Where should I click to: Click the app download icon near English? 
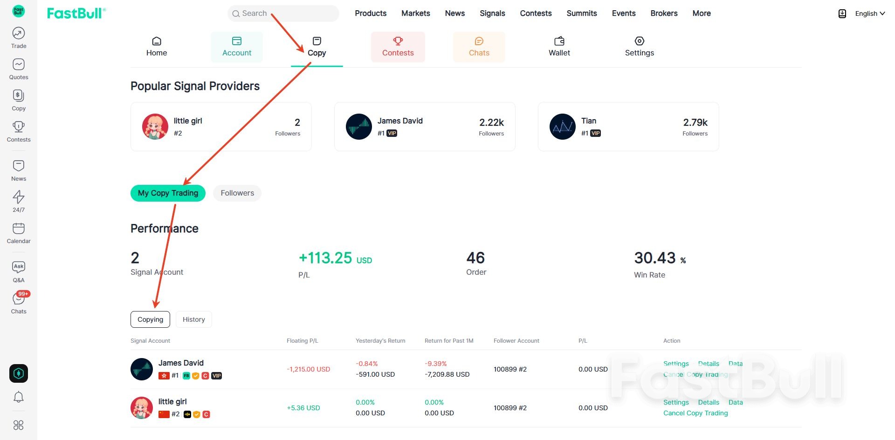pyautogui.click(x=842, y=14)
